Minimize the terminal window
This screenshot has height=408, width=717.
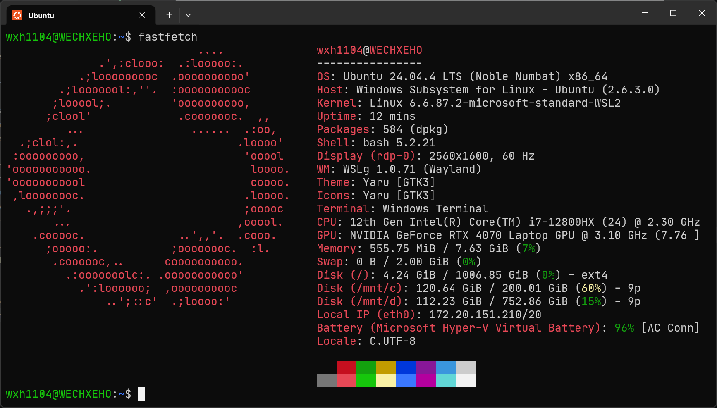point(645,13)
